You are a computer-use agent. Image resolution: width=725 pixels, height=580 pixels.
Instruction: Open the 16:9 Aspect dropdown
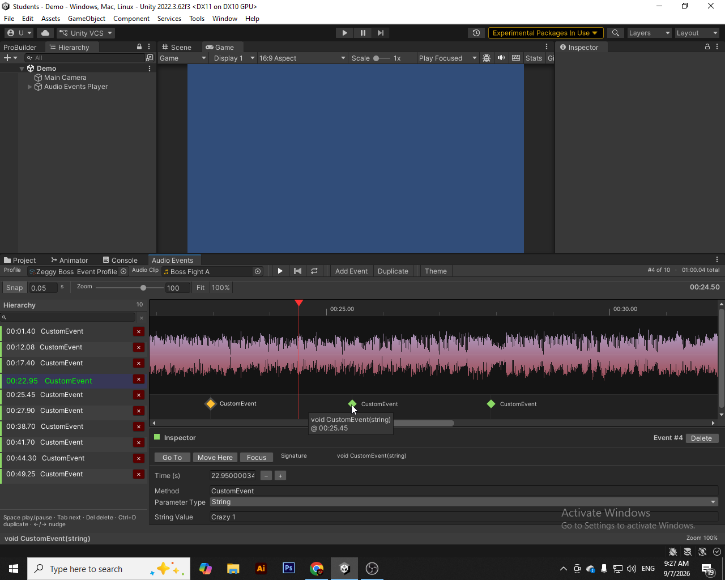pyautogui.click(x=302, y=58)
